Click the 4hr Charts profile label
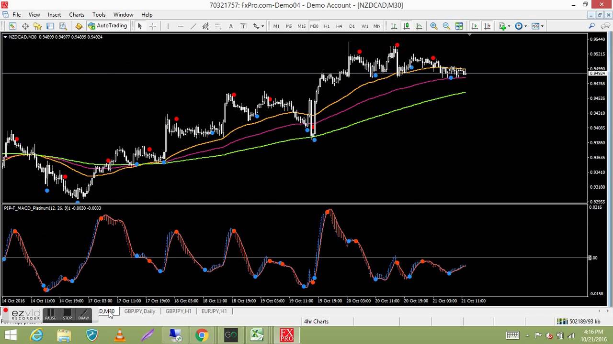Screen dimensions: 613x344 (316, 322)
